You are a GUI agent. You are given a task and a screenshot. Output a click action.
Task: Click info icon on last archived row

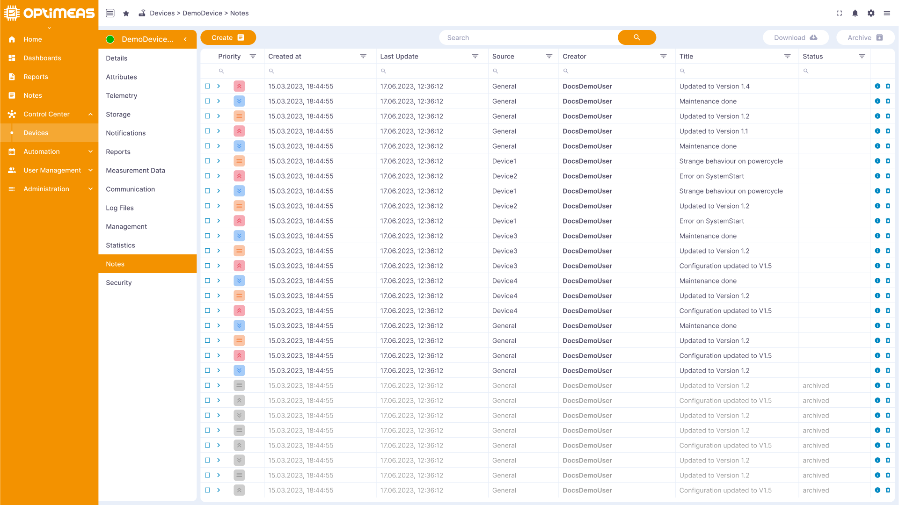(877, 490)
